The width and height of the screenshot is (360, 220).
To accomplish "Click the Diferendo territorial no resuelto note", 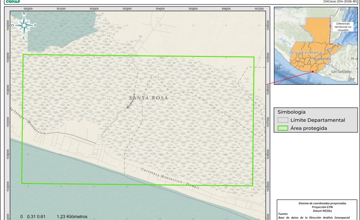I will (x=343, y=27).
